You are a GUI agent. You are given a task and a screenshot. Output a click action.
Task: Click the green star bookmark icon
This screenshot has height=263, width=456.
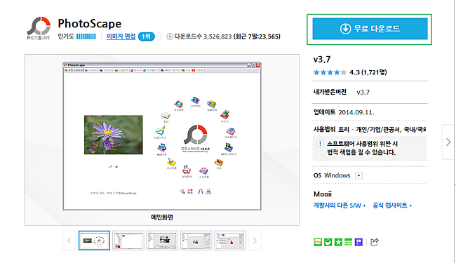[x=338, y=242]
